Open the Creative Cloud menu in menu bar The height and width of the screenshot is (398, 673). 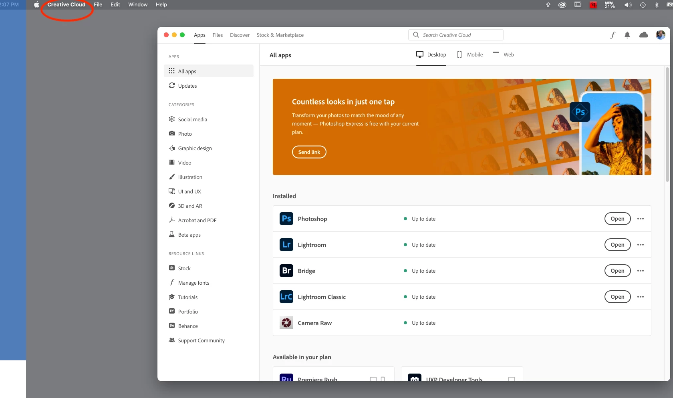click(x=66, y=5)
